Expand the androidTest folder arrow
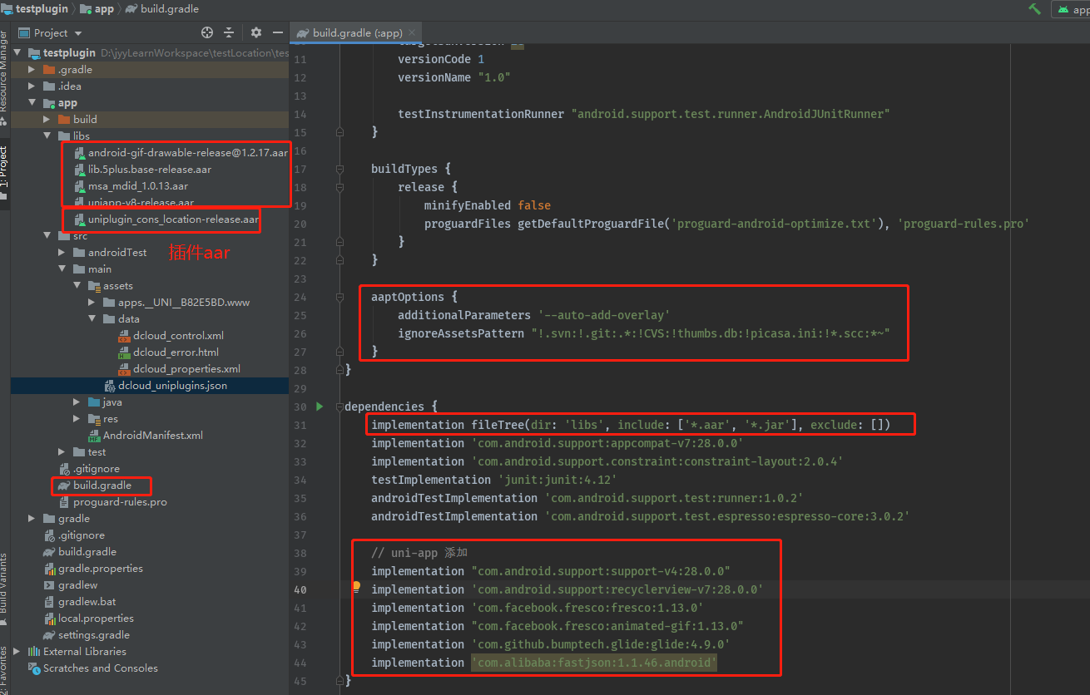This screenshot has height=695, width=1090. [x=62, y=253]
